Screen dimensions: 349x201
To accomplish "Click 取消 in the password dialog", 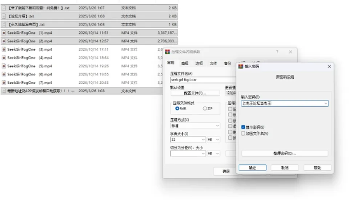I will pyautogui.click(x=285, y=168).
